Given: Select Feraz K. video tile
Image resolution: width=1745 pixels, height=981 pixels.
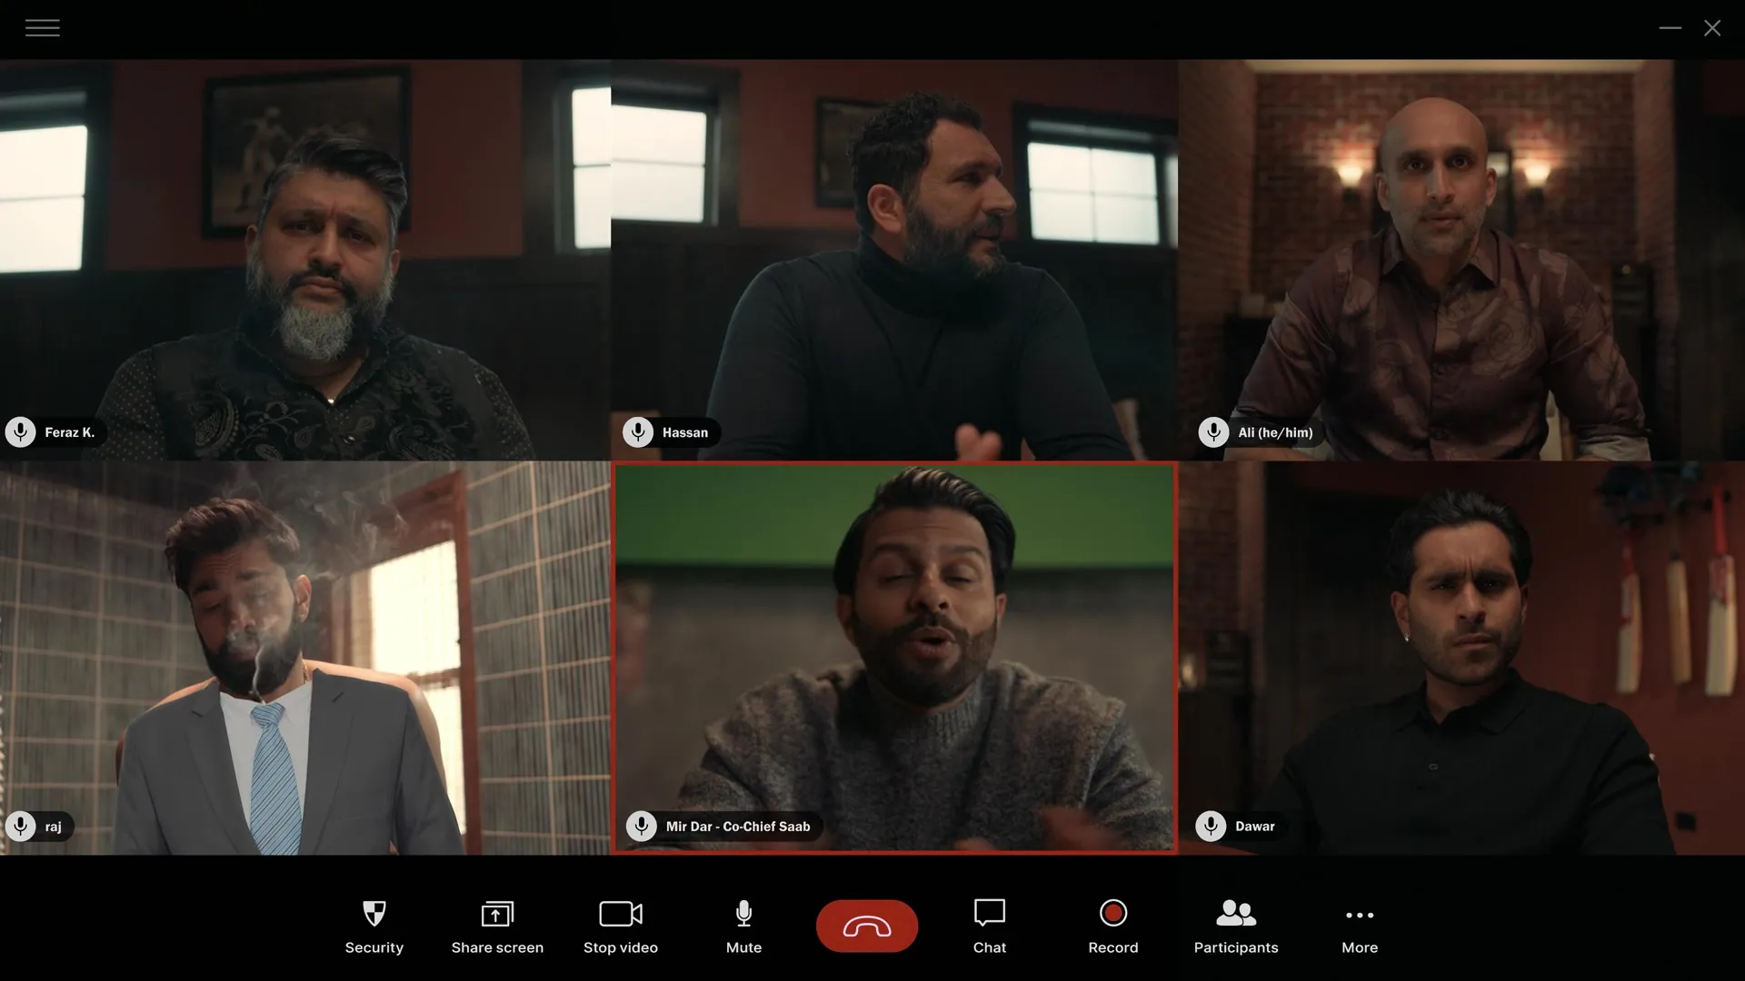Looking at the screenshot, I should click(305, 260).
